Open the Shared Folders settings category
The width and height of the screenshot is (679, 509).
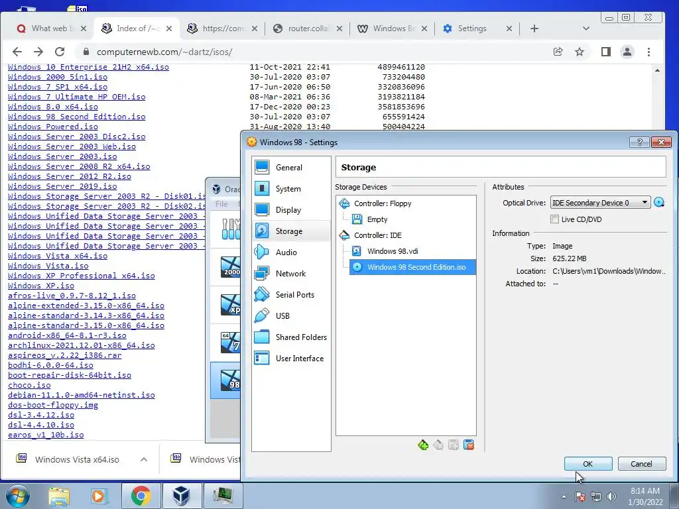pyautogui.click(x=291, y=337)
